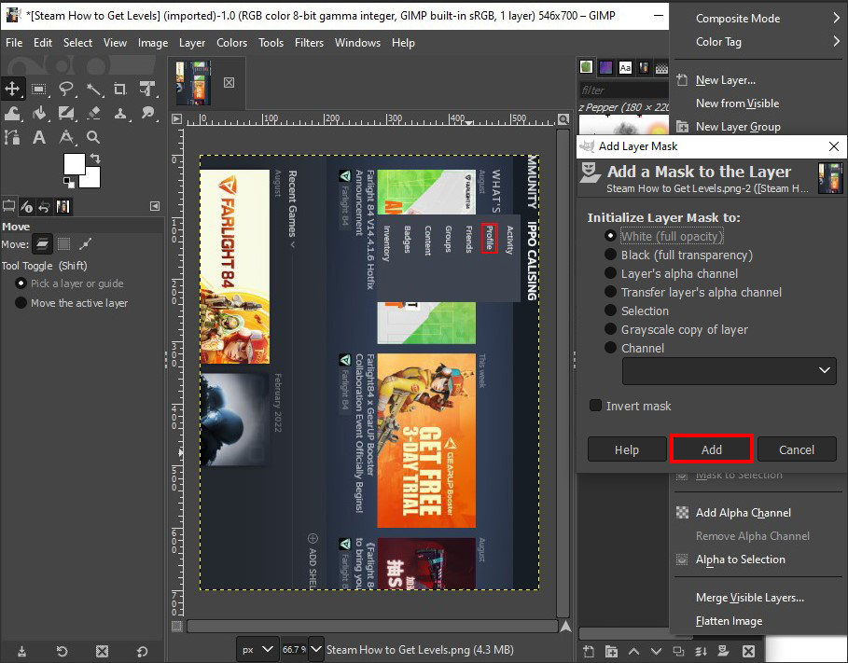This screenshot has width=848, height=663.
Task: Select the Rectangle Select tool
Action: pos(39,90)
